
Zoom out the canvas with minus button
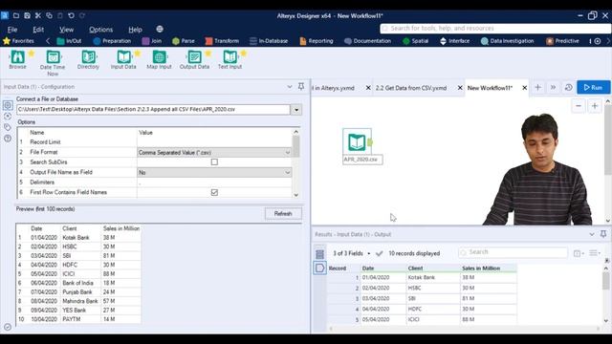tap(579, 106)
